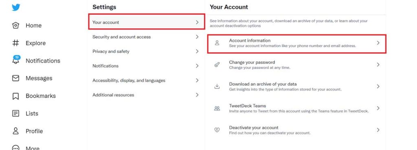Image resolution: width=417 pixels, height=150 pixels.
Task: Select Accessibility, display, and languages
Action: click(146, 80)
